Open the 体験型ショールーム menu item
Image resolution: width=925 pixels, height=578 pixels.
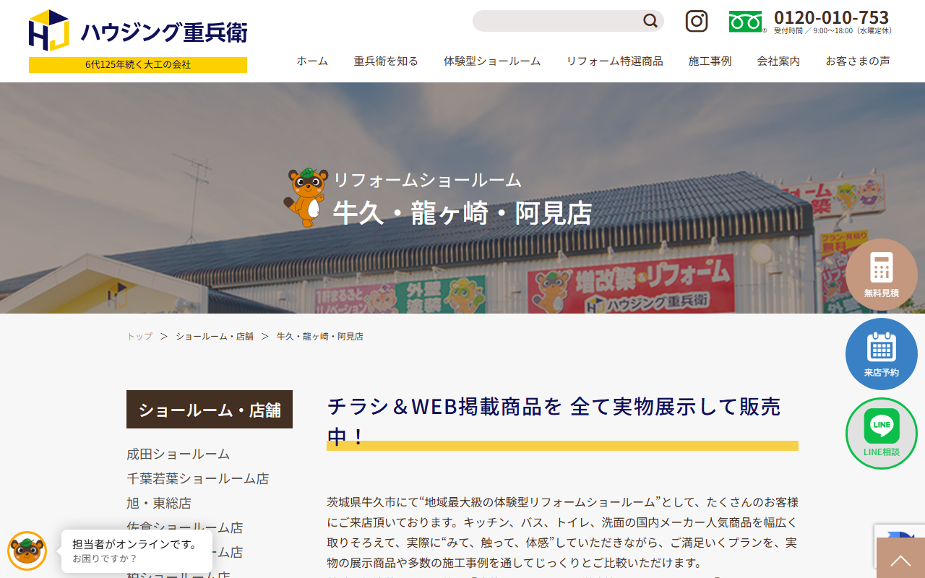492,61
